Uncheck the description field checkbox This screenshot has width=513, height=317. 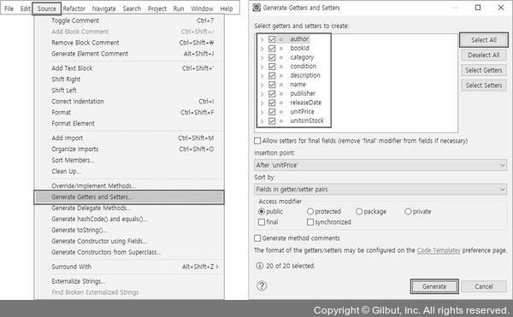pos(272,75)
